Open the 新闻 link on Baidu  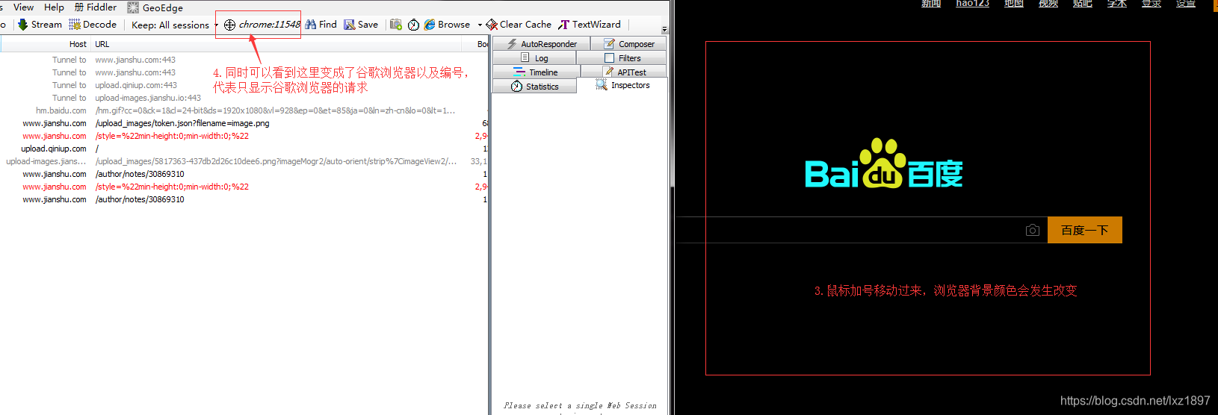[930, 4]
